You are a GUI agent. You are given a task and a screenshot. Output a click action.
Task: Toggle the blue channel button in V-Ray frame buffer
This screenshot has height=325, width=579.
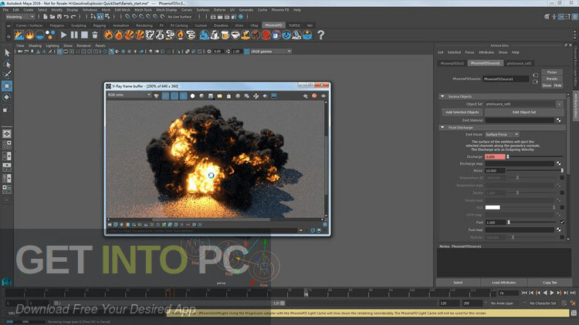[x=183, y=95]
